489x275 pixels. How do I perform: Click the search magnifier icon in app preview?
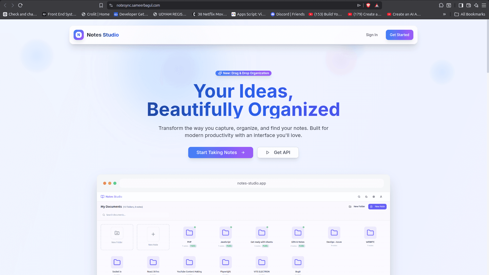[x=359, y=197]
